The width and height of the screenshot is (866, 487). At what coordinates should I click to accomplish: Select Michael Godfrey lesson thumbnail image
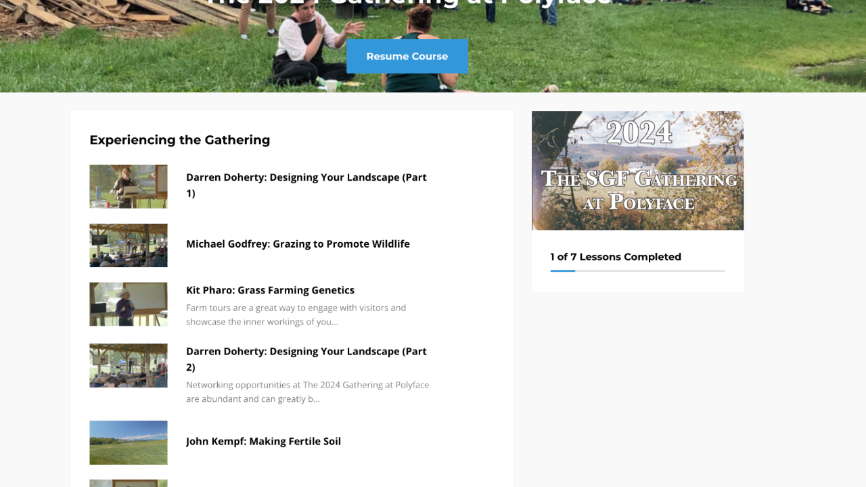[129, 246]
